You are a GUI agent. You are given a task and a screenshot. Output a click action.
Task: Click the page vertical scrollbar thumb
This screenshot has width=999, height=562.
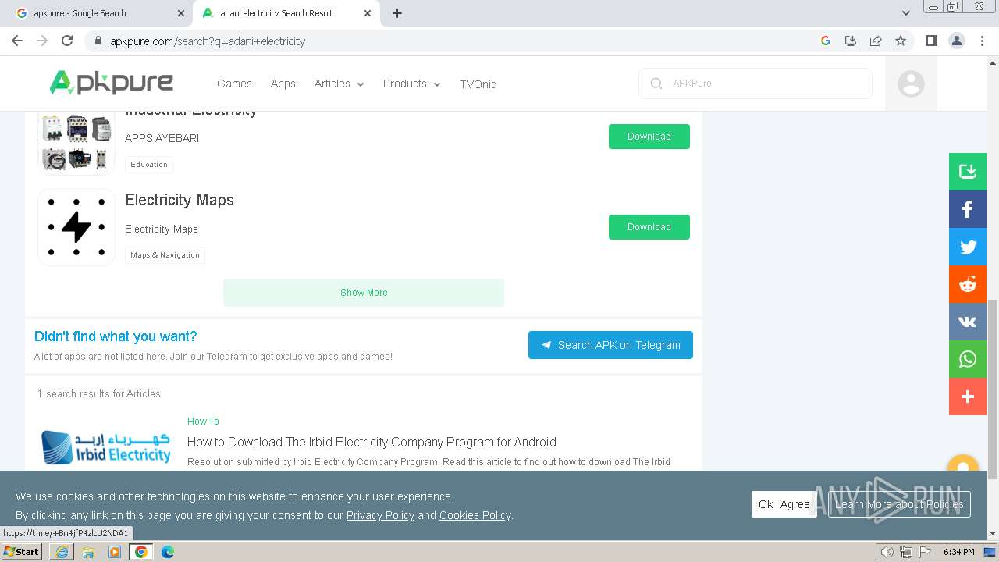tap(993, 389)
